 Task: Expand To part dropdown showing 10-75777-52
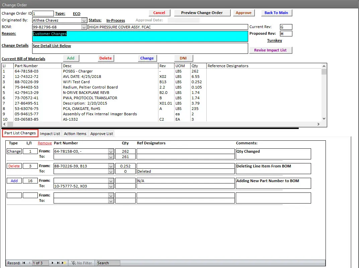tap(111, 186)
